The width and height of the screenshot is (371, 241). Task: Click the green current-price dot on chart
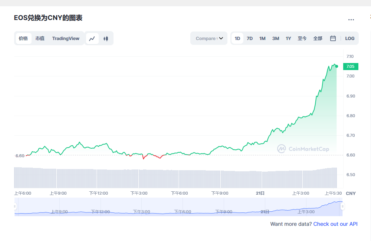(337, 66)
